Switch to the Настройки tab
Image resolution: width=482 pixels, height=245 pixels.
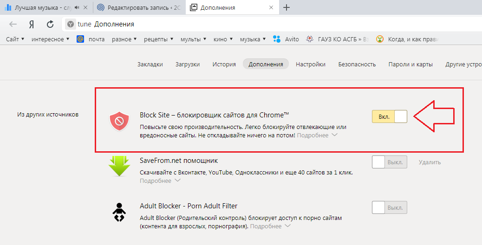310,64
